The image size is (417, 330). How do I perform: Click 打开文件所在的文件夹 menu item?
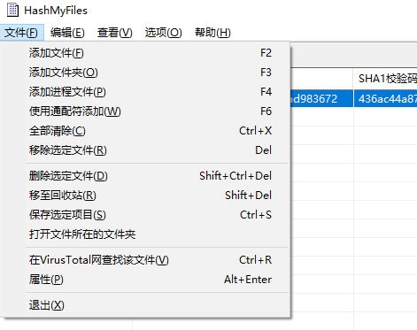146,234
